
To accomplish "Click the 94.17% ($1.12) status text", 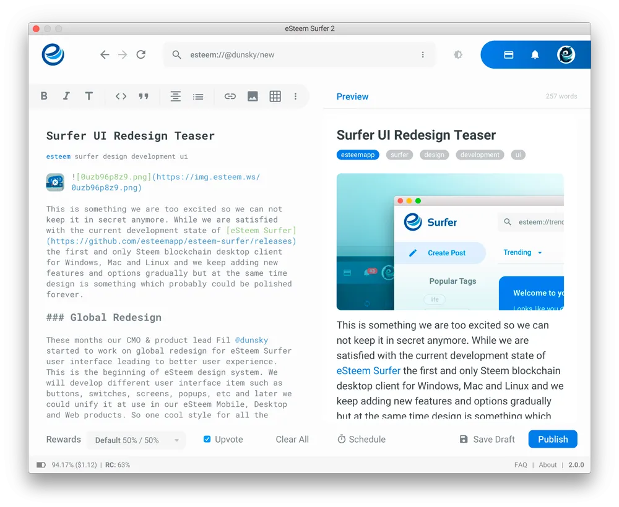I will 74,465.
